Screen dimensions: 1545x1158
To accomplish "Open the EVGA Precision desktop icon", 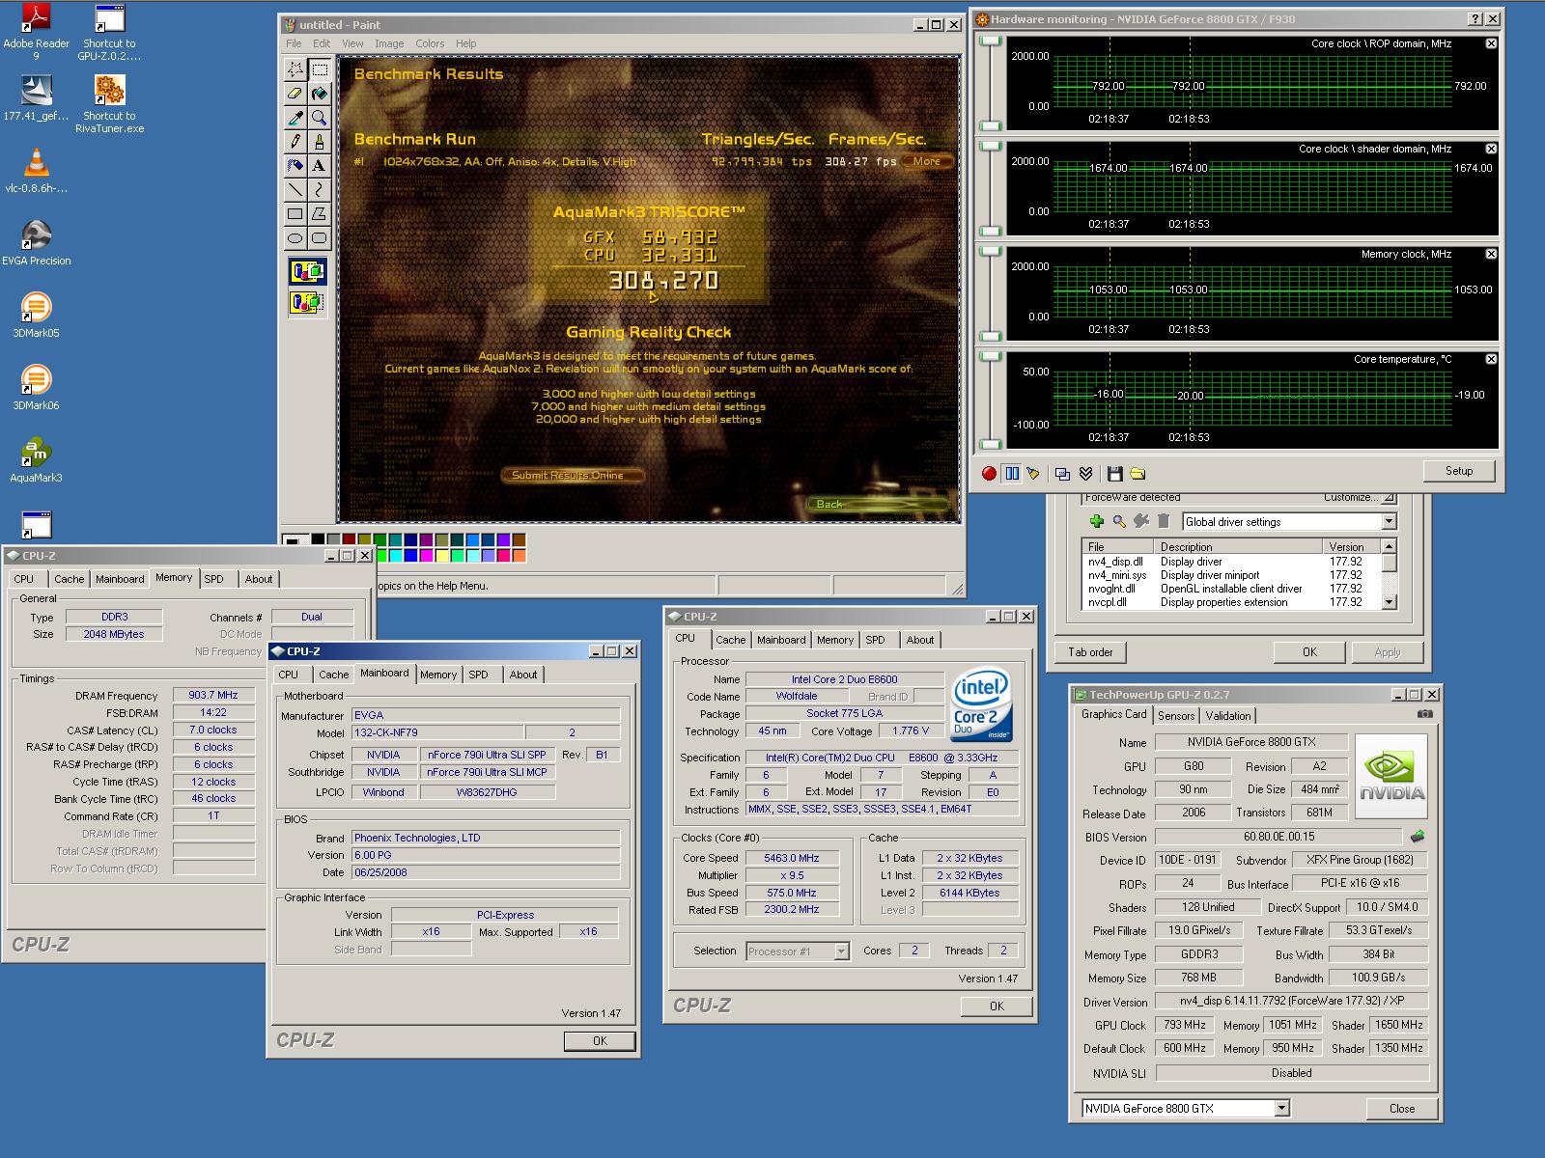I will [37, 243].
